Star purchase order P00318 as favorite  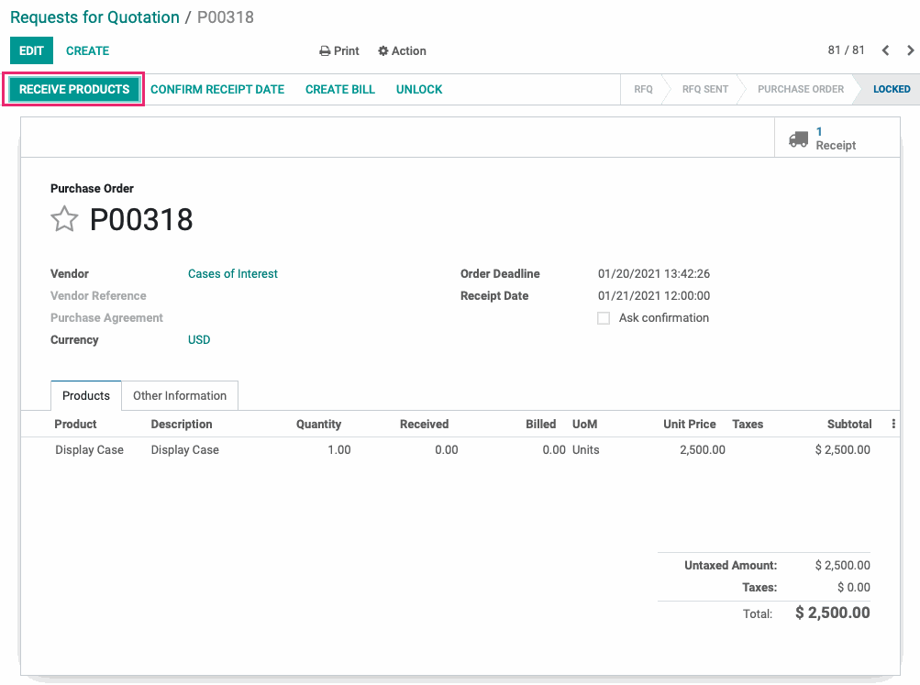click(64, 219)
